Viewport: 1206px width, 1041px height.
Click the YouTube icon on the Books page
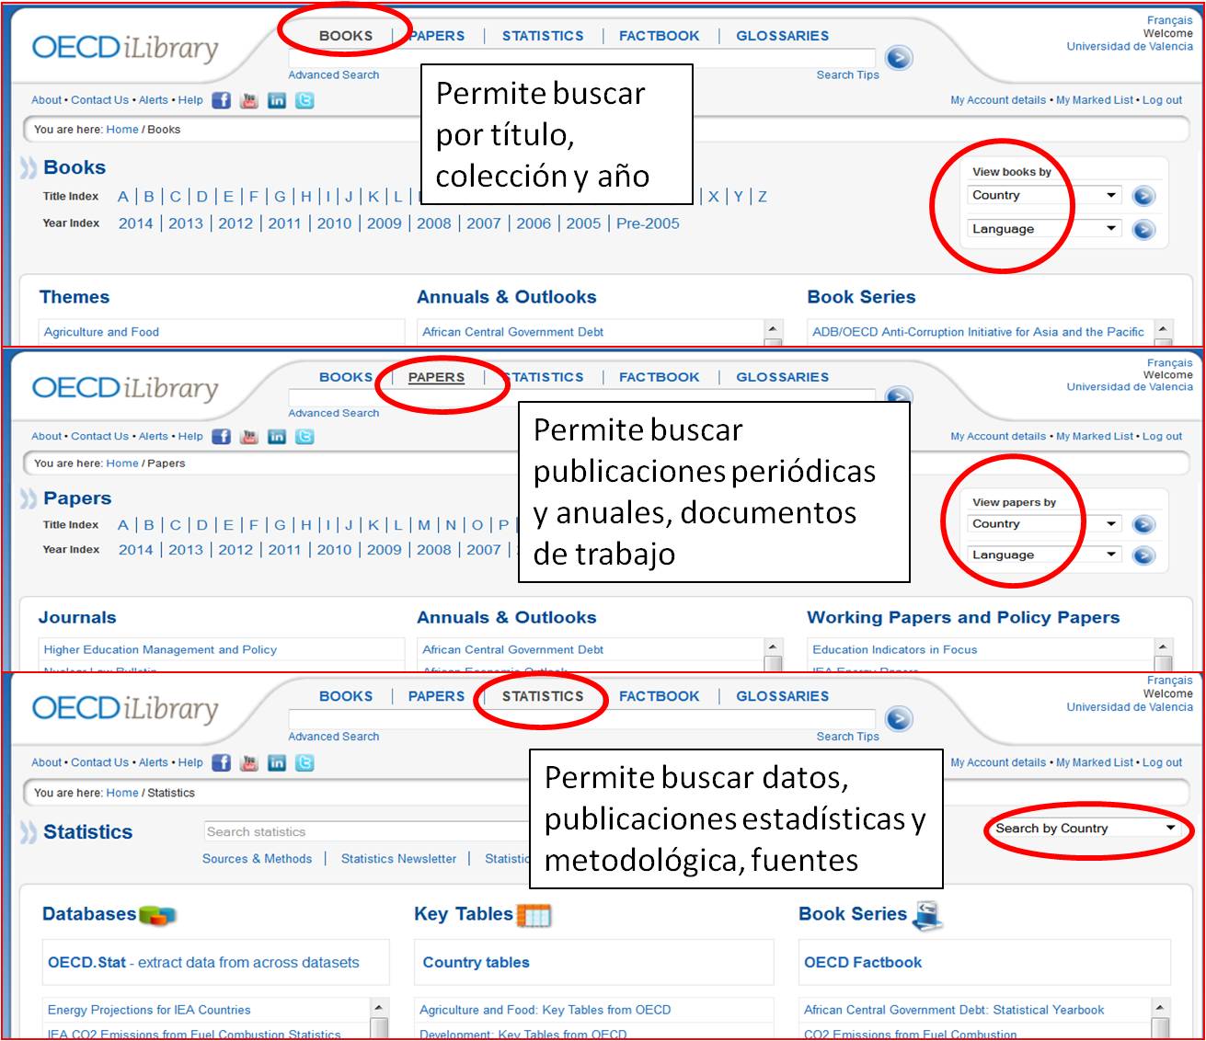click(x=248, y=100)
